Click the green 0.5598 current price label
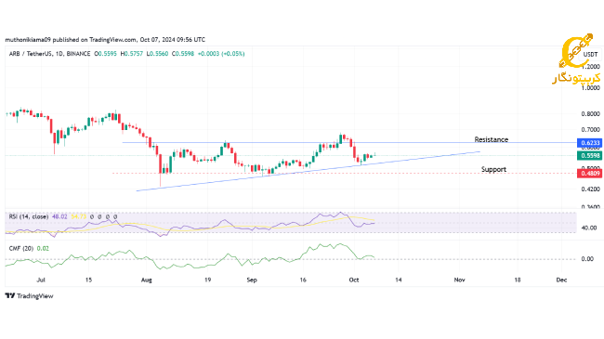 (x=589, y=156)
